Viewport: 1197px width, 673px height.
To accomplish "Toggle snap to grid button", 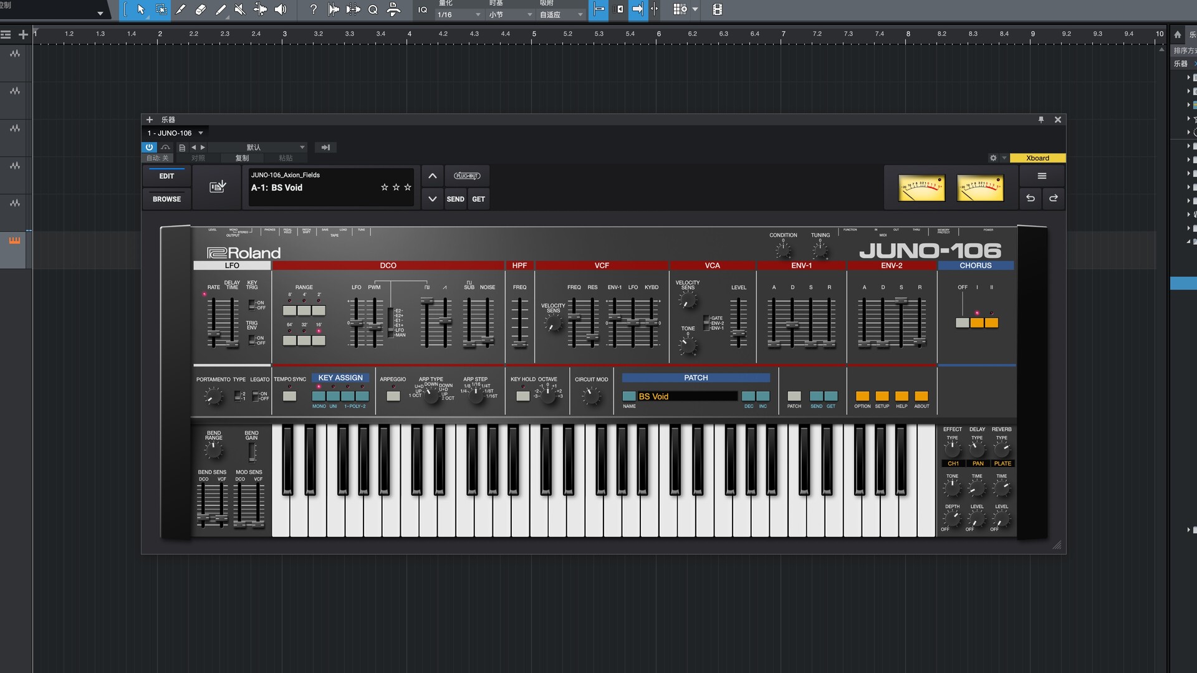I will pos(598,9).
